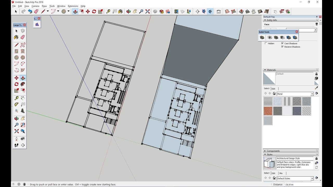Go to the home materials collection icon
The image size is (333, 187).
tap(274, 94)
